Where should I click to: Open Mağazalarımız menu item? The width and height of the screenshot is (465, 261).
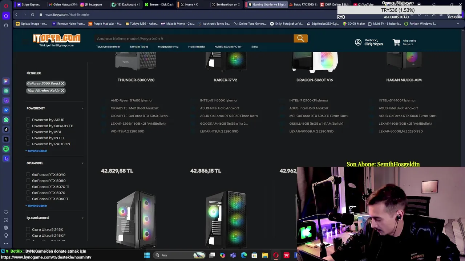(168, 47)
